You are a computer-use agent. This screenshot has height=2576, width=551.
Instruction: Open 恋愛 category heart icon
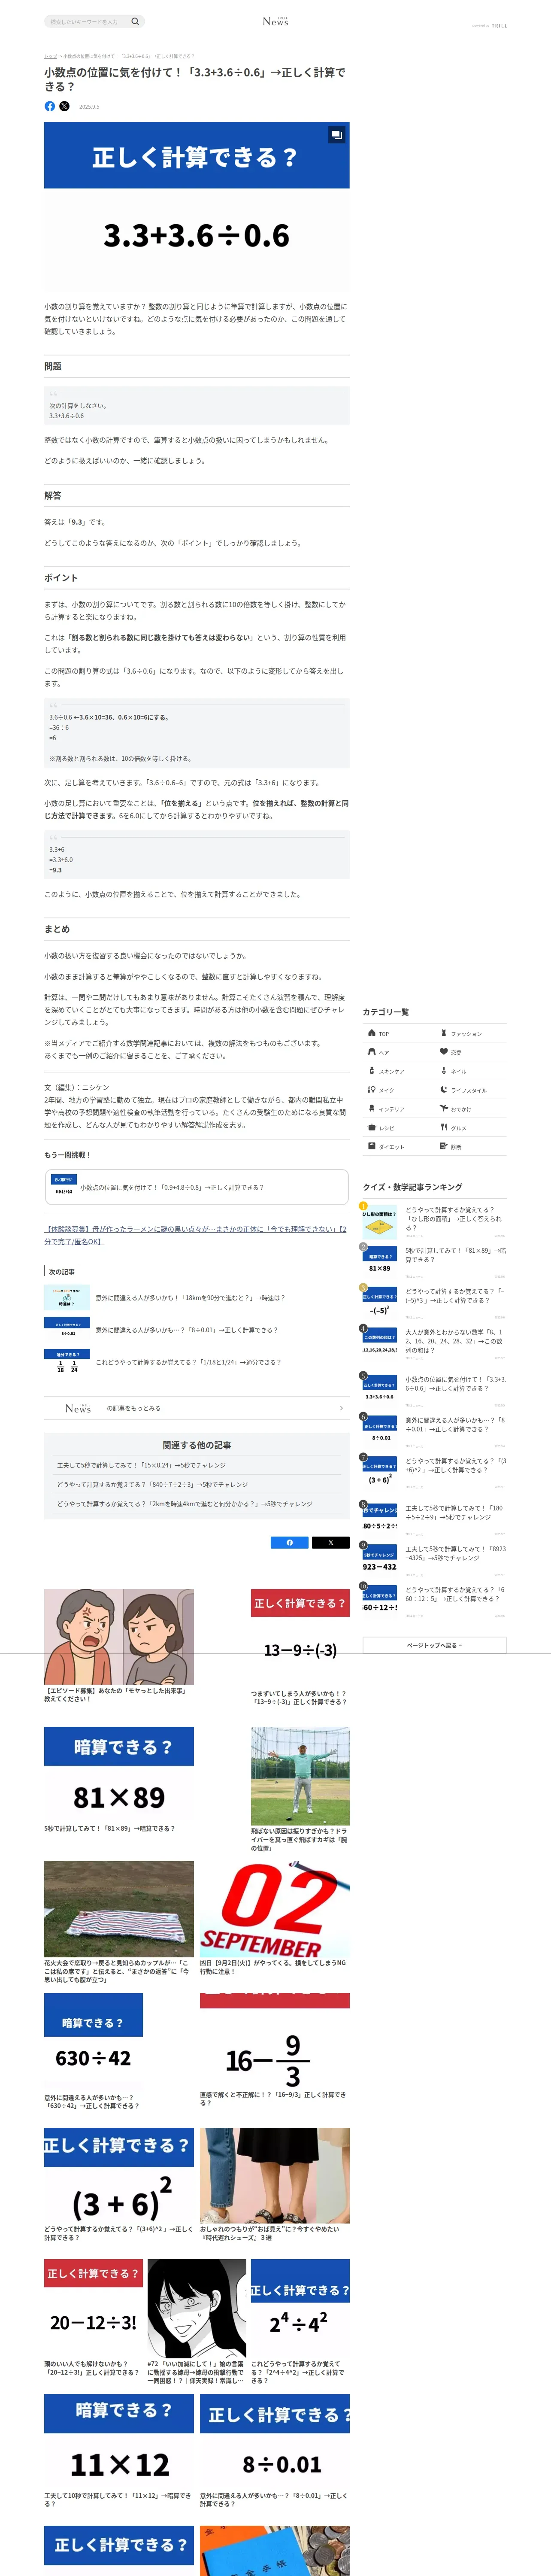click(x=444, y=1051)
